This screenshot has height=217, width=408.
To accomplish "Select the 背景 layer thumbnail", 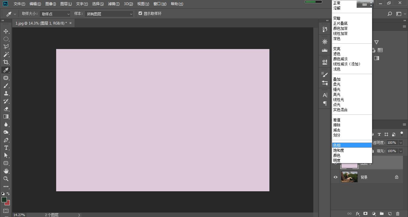I will 349,177.
